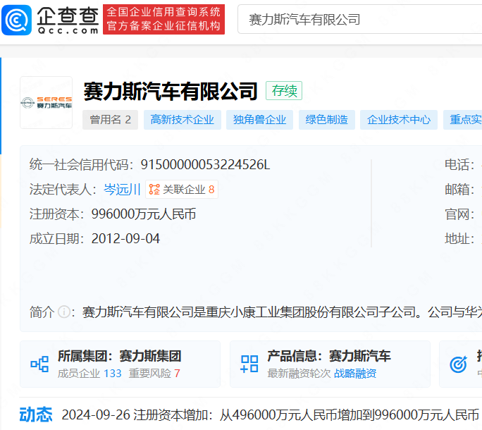
Task: Click the 电话 field label
Action: [459, 165]
